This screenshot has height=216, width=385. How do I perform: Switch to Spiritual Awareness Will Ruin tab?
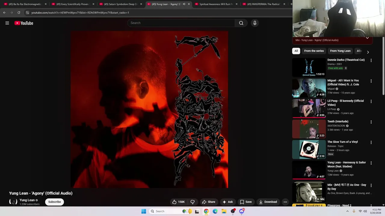point(215,4)
